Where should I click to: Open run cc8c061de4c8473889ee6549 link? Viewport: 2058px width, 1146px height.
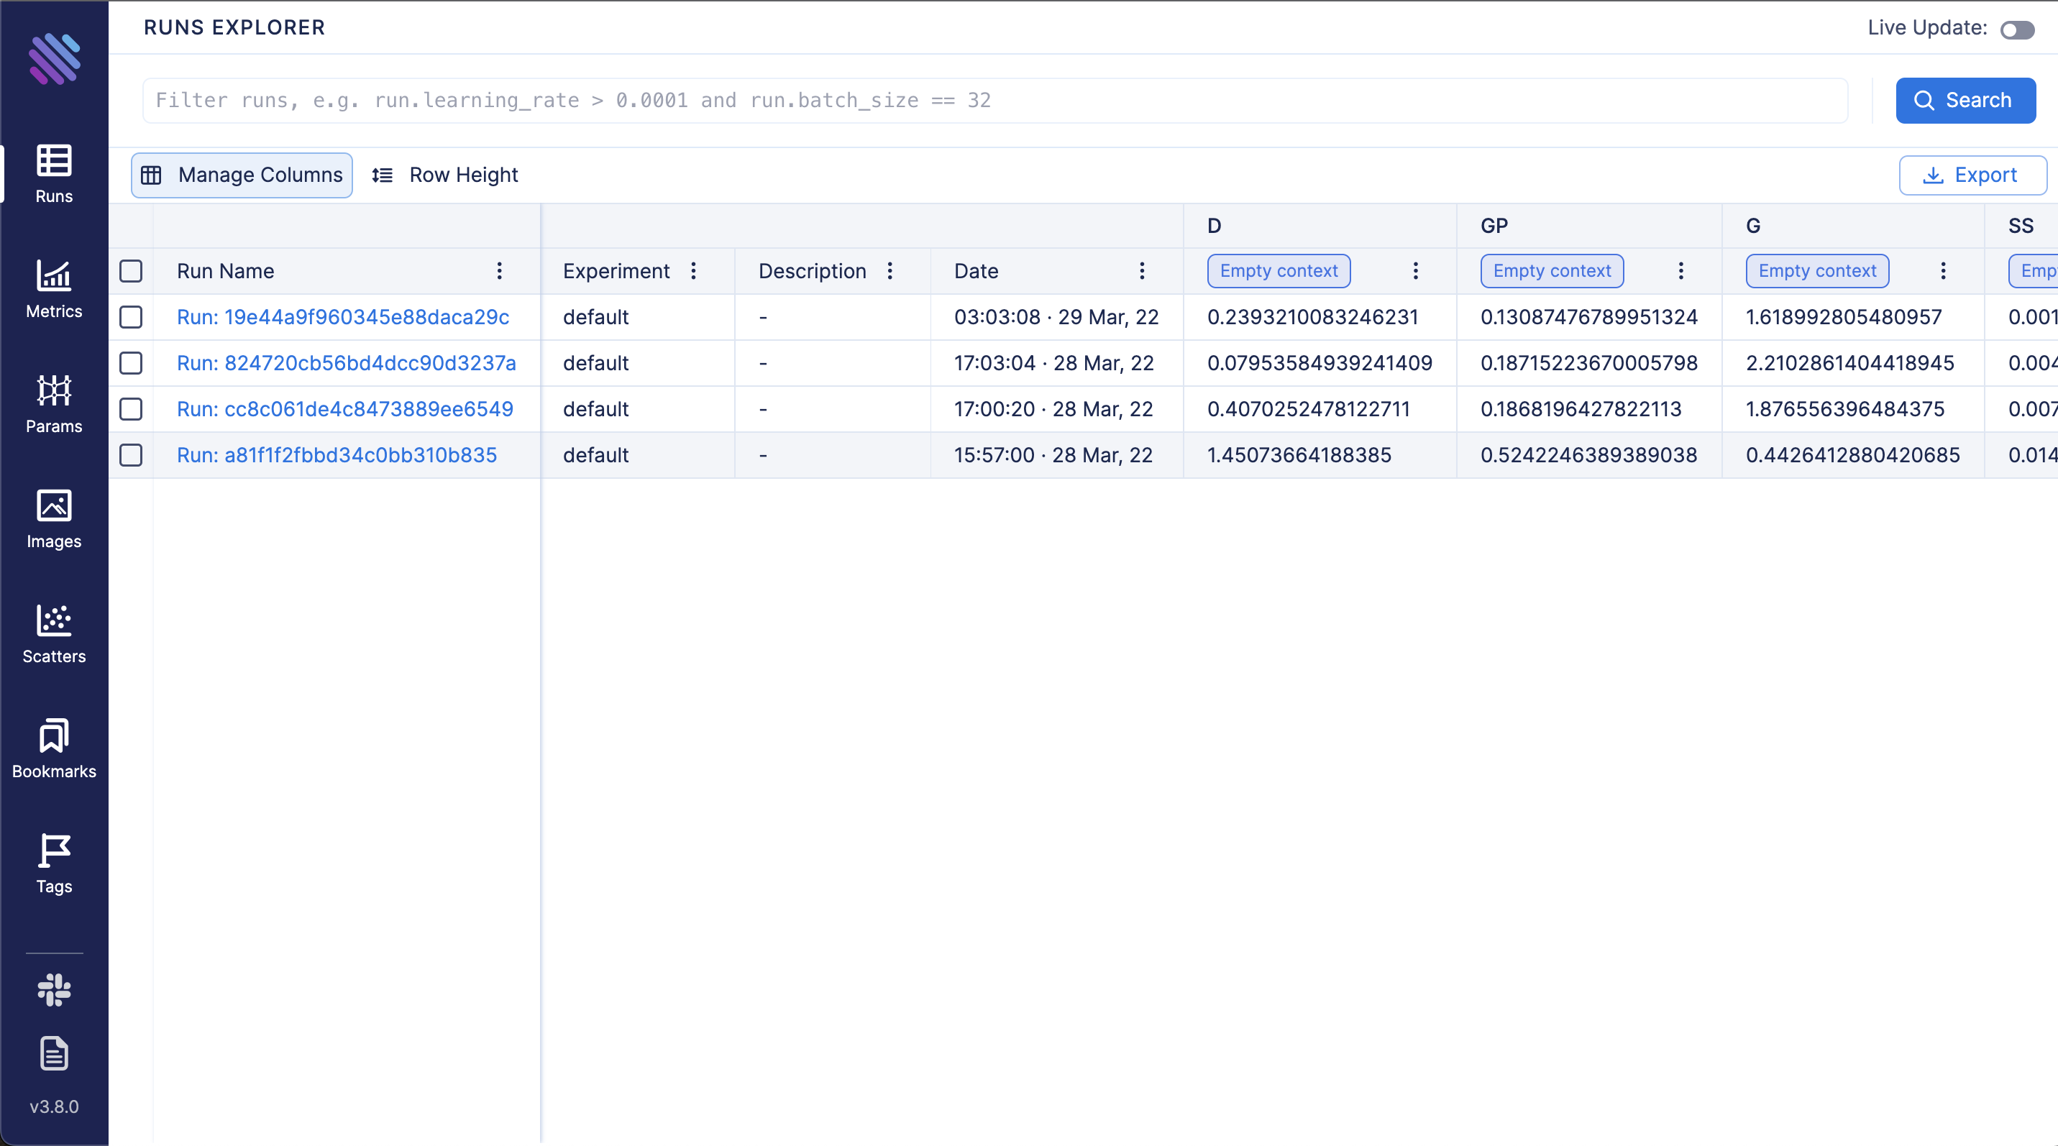pyautogui.click(x=345, y=409)
